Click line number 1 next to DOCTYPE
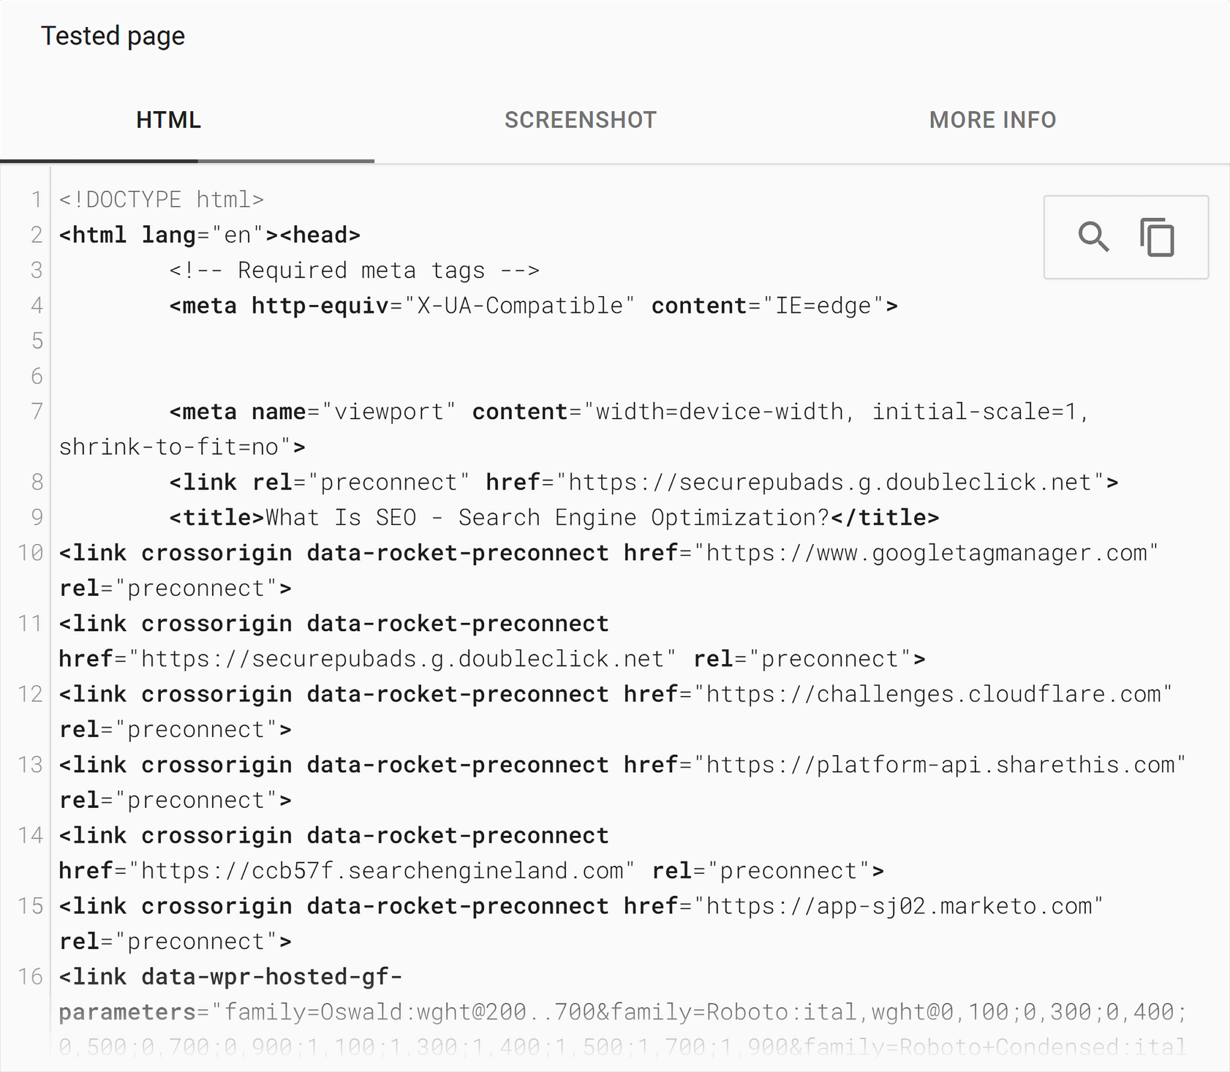1230x1072 pixels. pyautogui.click(x=37, y=199)
